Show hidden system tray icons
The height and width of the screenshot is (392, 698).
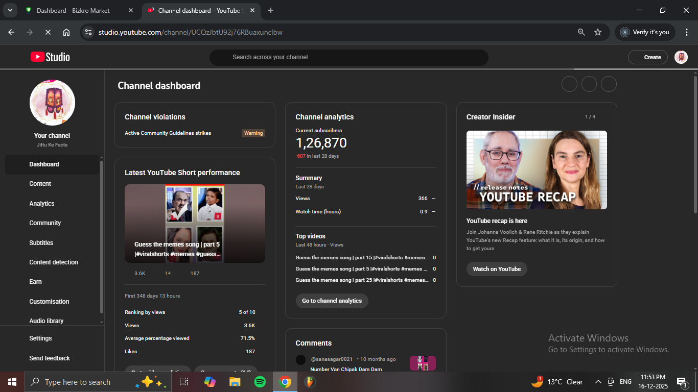tap(598, 382)
